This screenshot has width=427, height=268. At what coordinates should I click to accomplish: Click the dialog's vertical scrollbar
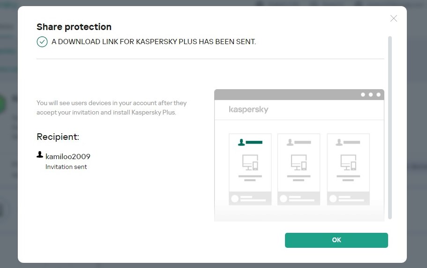click(x=390, y=127)
